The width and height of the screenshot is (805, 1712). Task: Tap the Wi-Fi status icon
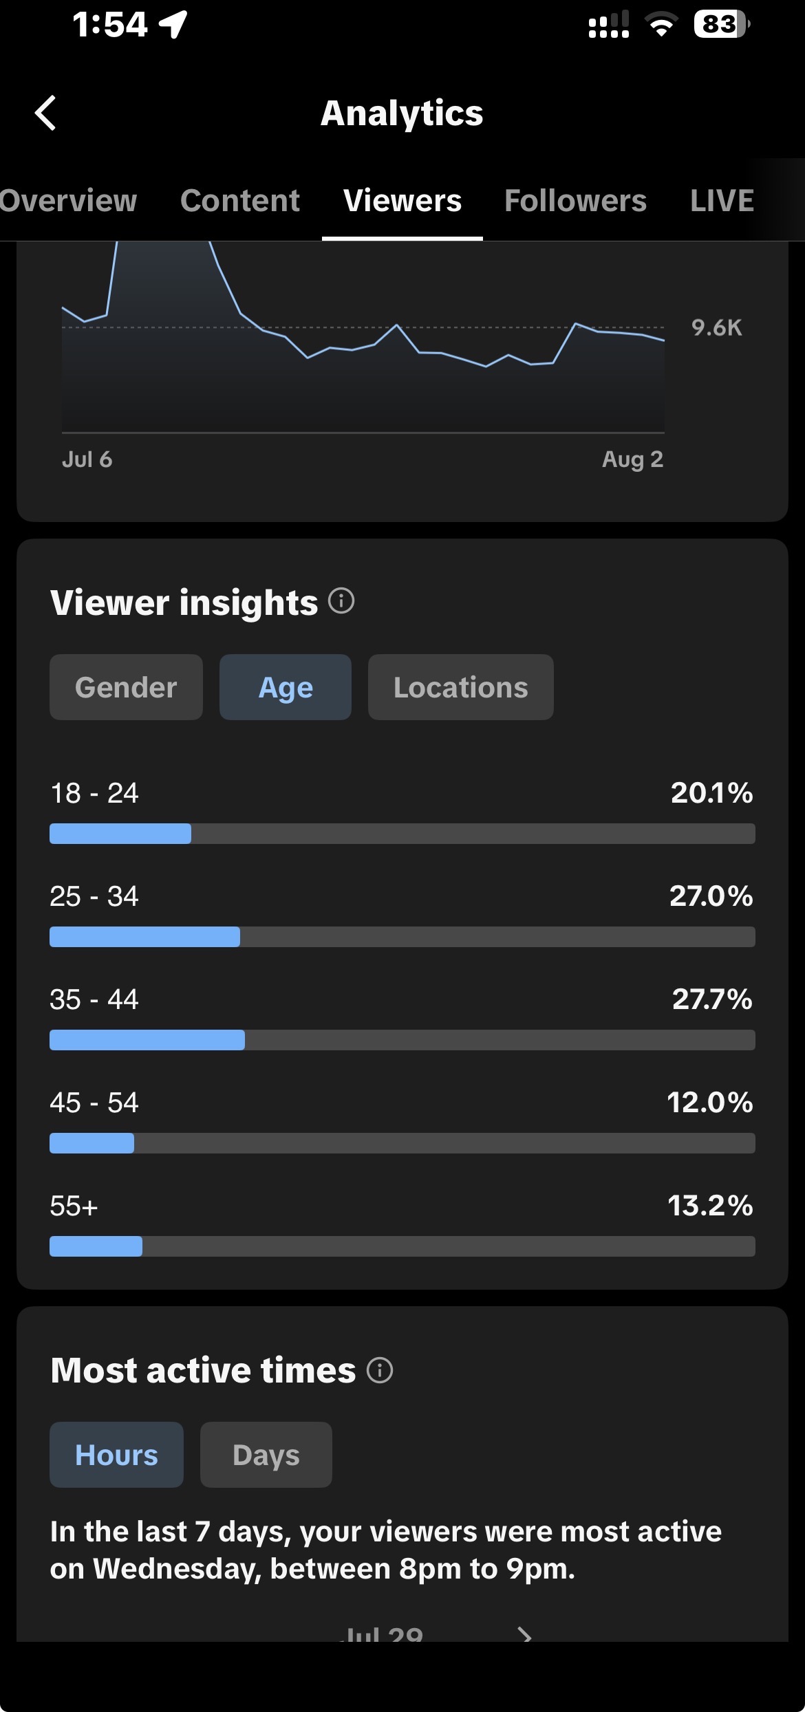(661, 25)
